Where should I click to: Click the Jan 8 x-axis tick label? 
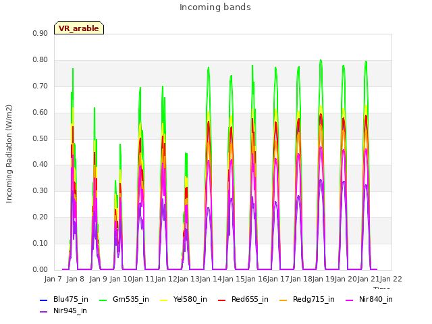76,279
